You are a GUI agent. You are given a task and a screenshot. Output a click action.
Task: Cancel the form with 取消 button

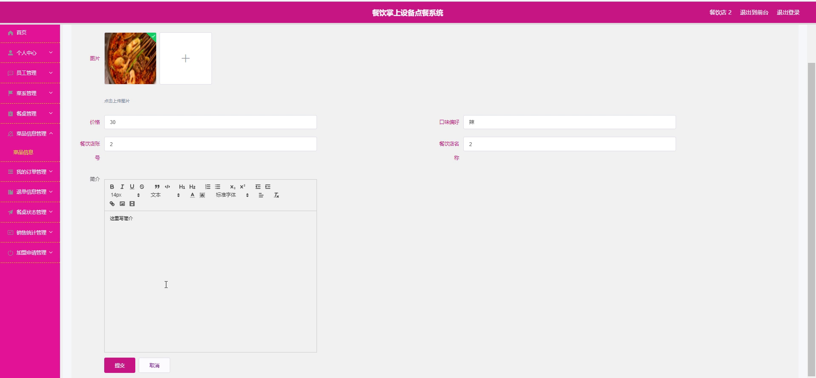pyautogui.click(x=154, y=365)
